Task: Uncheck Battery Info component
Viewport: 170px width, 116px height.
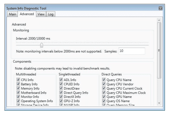Action: (18, 84)
